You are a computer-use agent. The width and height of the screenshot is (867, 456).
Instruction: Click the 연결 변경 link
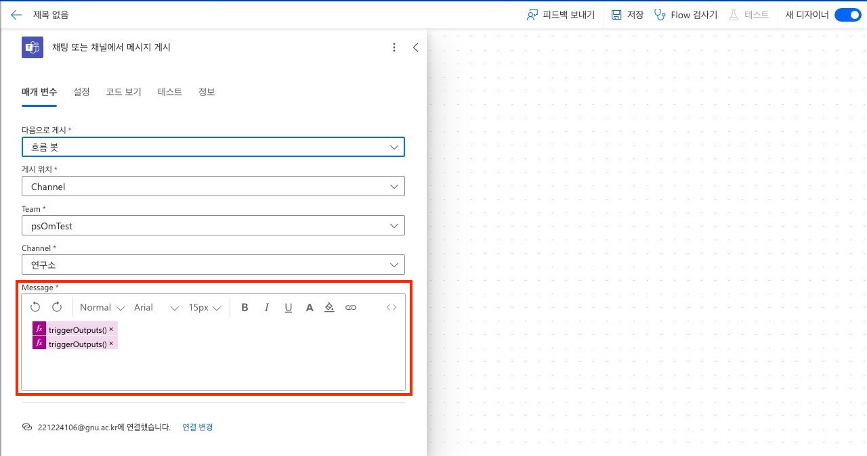[197, 428]
